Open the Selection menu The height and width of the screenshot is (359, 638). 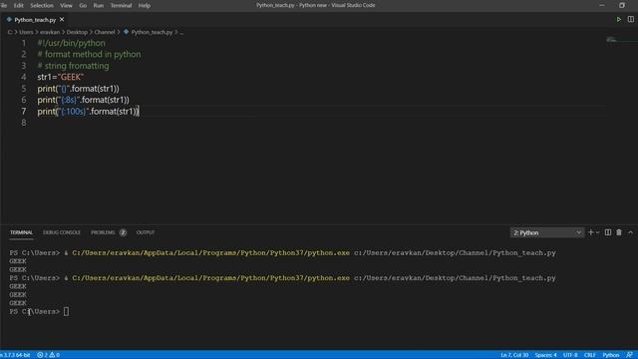click(x=42, y=5)
